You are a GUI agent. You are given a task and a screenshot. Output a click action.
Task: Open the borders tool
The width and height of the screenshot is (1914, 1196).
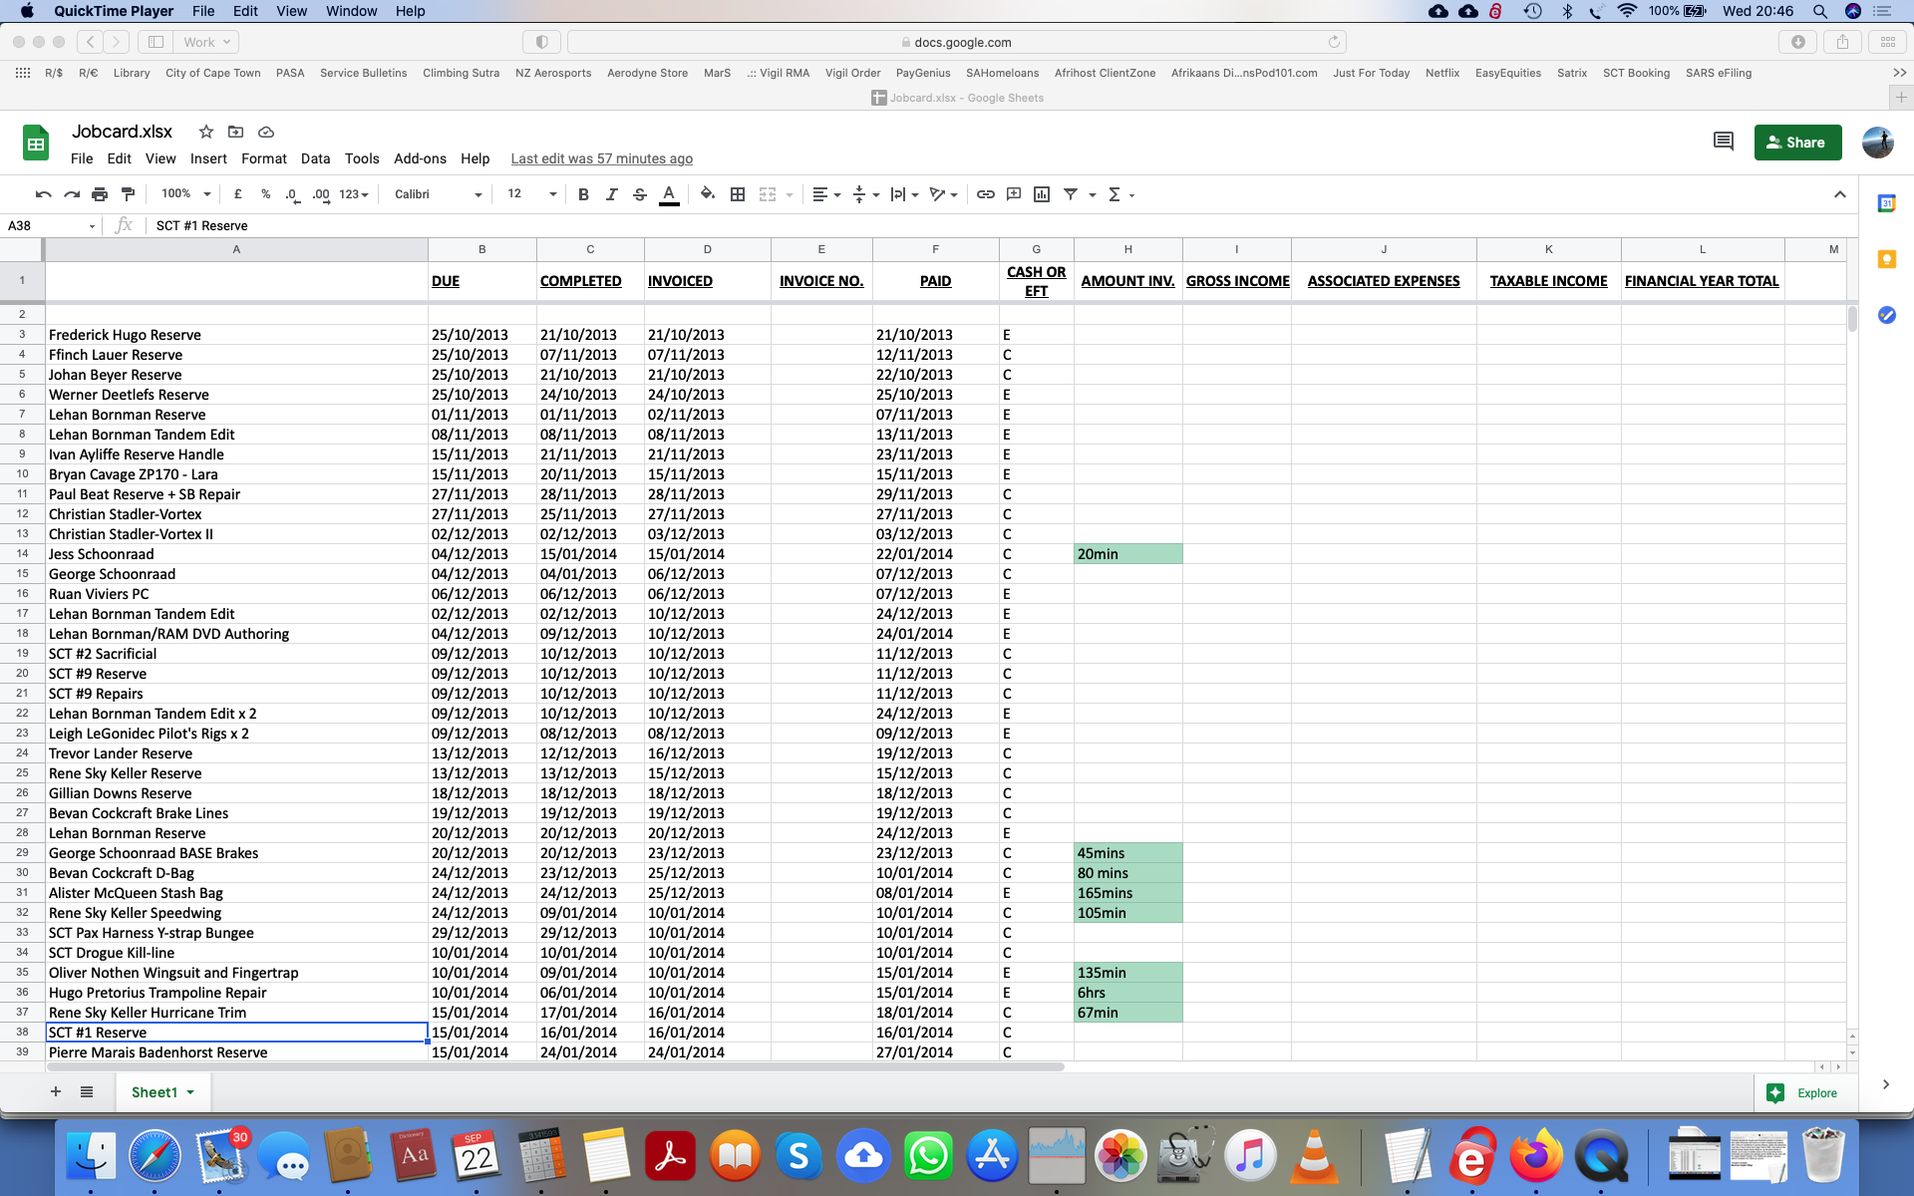tap(738, 194)
